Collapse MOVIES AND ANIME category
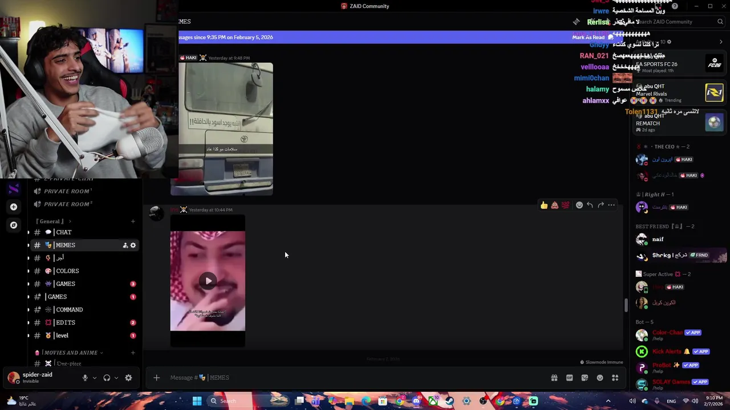 (68, 353)
